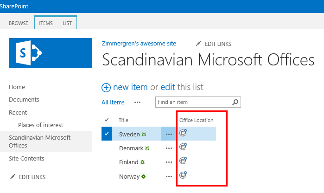Open ellipsis menu for Finland
Viewport: 324px width, 193px height.
pyautogui.click(x=169, y=162)
